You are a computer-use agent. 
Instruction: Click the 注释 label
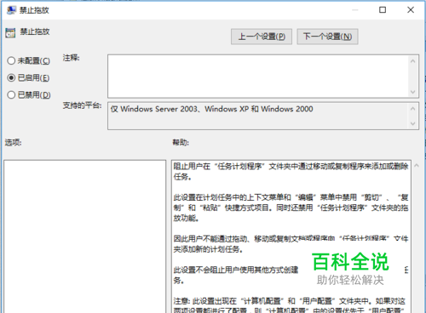(x=71, y=58)
